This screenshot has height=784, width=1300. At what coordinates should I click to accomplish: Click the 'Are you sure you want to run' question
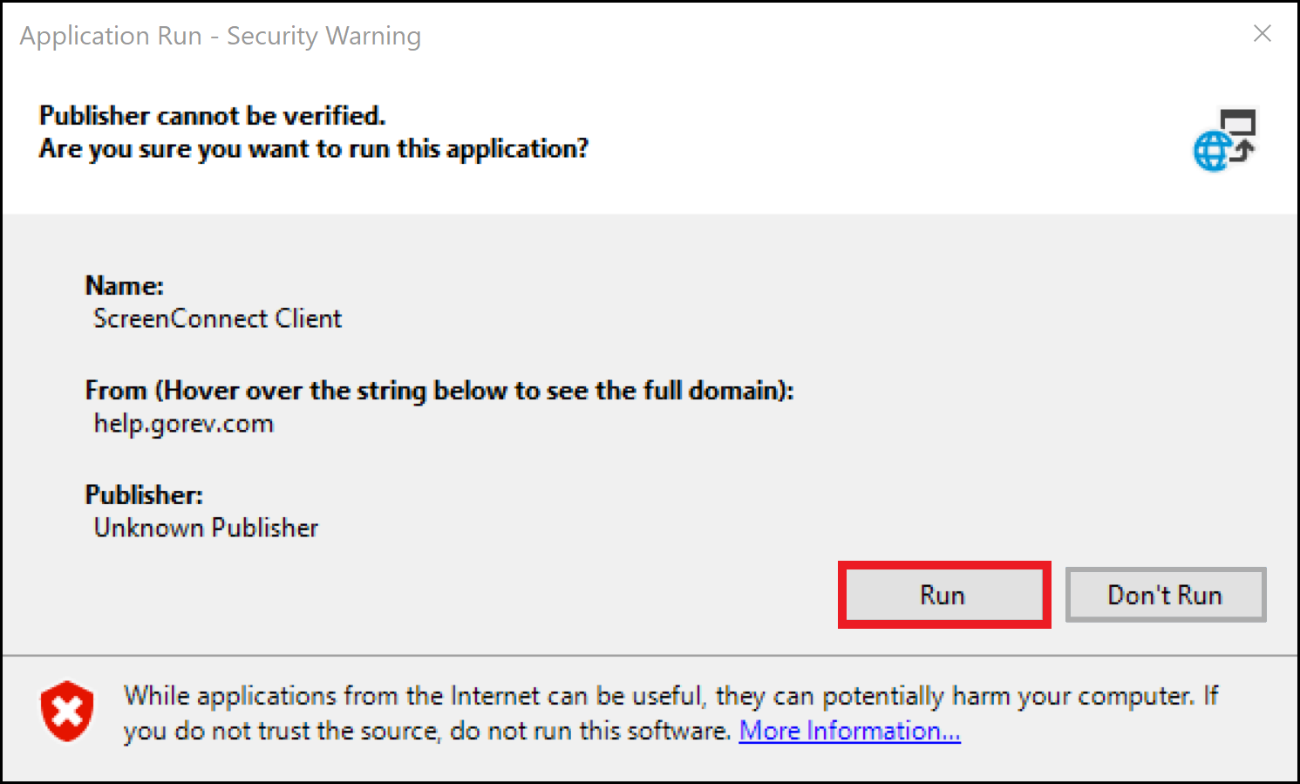pos(314,149)
